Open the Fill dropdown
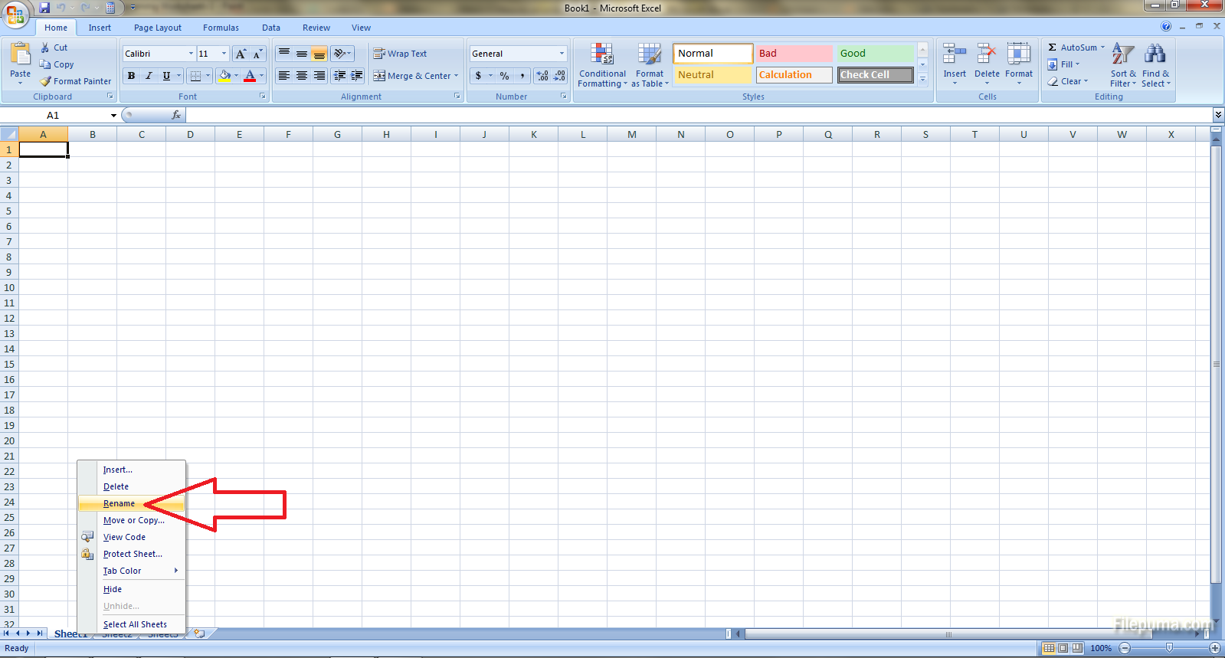 click(1063, 64)
